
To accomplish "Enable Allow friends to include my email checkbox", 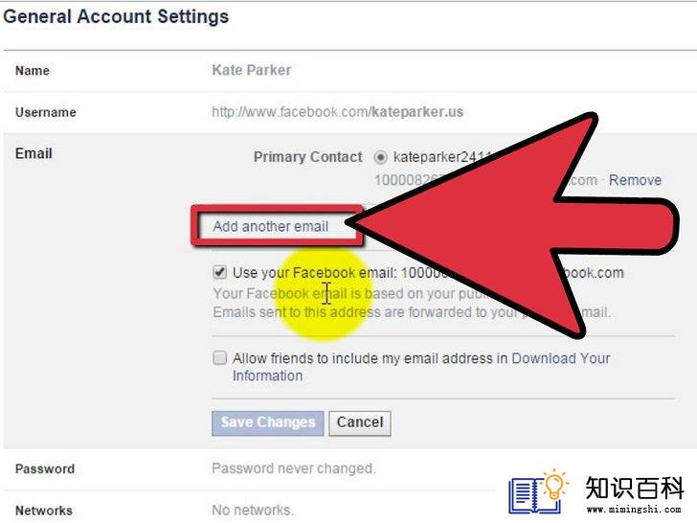I will [x=219, y=357].
